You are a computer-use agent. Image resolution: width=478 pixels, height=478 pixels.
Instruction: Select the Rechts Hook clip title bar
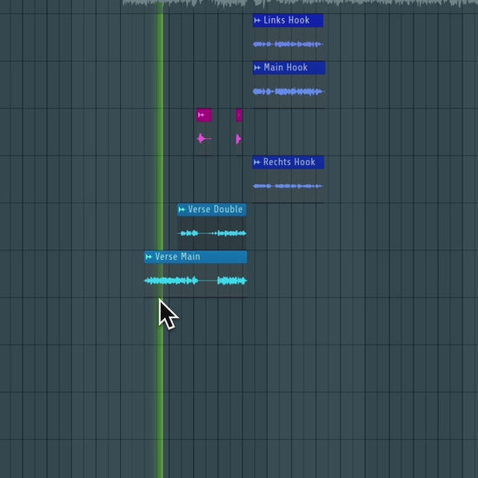pos(289,163)
